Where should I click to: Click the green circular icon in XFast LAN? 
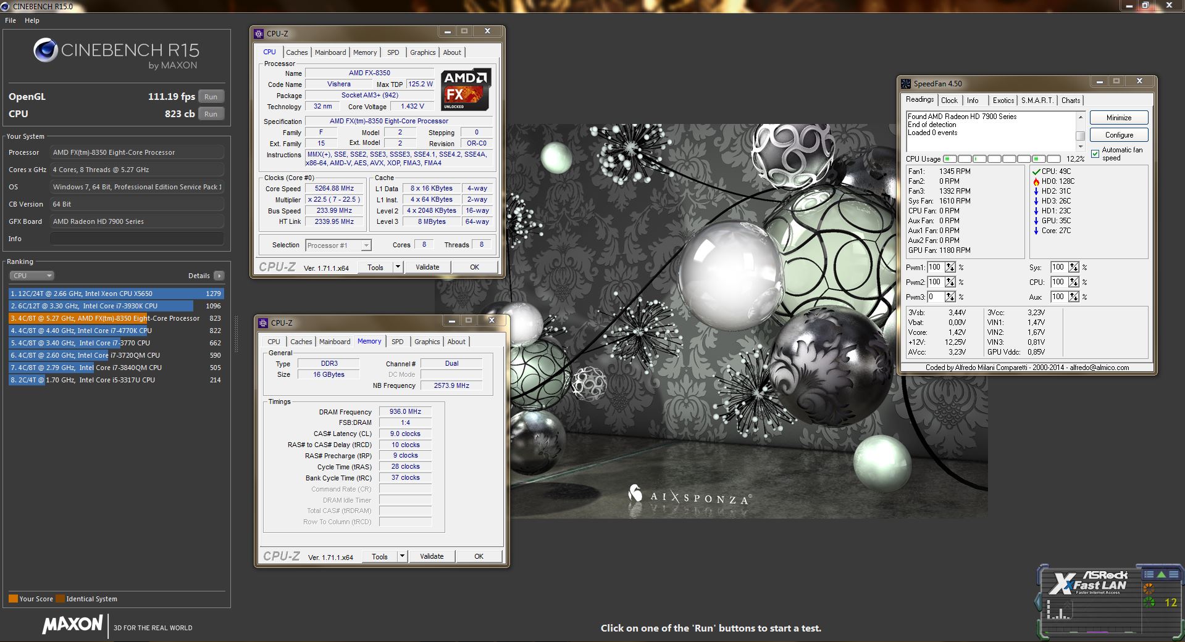pyautogui.click(x=1149, y=602)
